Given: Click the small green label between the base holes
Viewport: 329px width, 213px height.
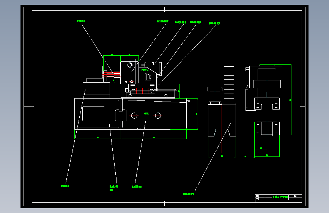Looking at the screenshot, I should click(146, 114).
